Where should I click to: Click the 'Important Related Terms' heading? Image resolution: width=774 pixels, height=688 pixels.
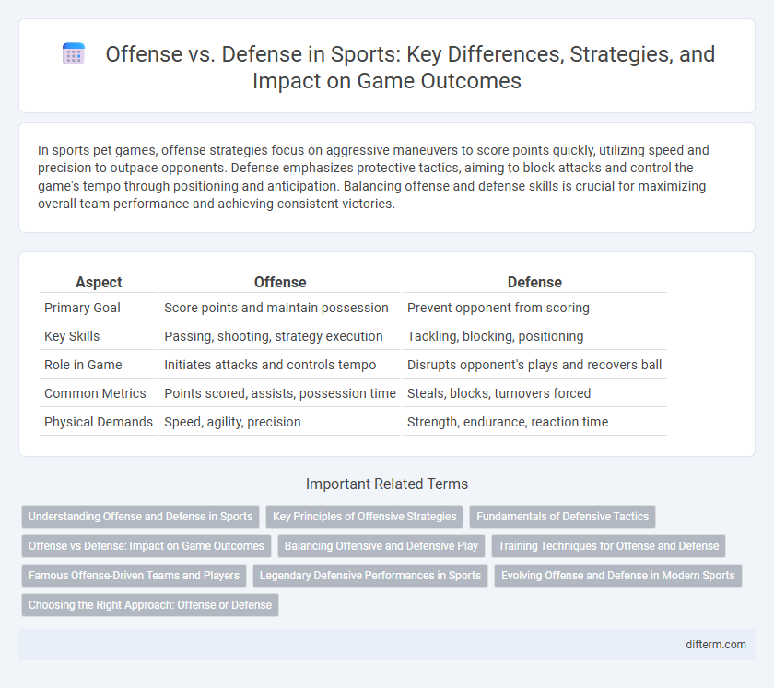pos(386,484)
